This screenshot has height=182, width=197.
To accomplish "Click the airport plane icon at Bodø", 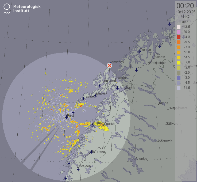I will (92, 124).
